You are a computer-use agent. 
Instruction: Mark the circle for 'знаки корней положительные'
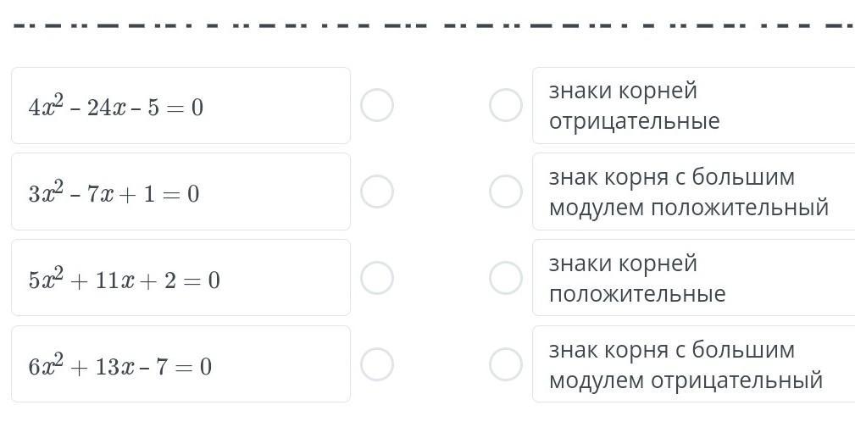[x=506, y=278]
